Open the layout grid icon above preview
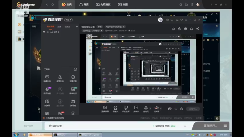This screenshot has height=137, width=244. point(185,29)
